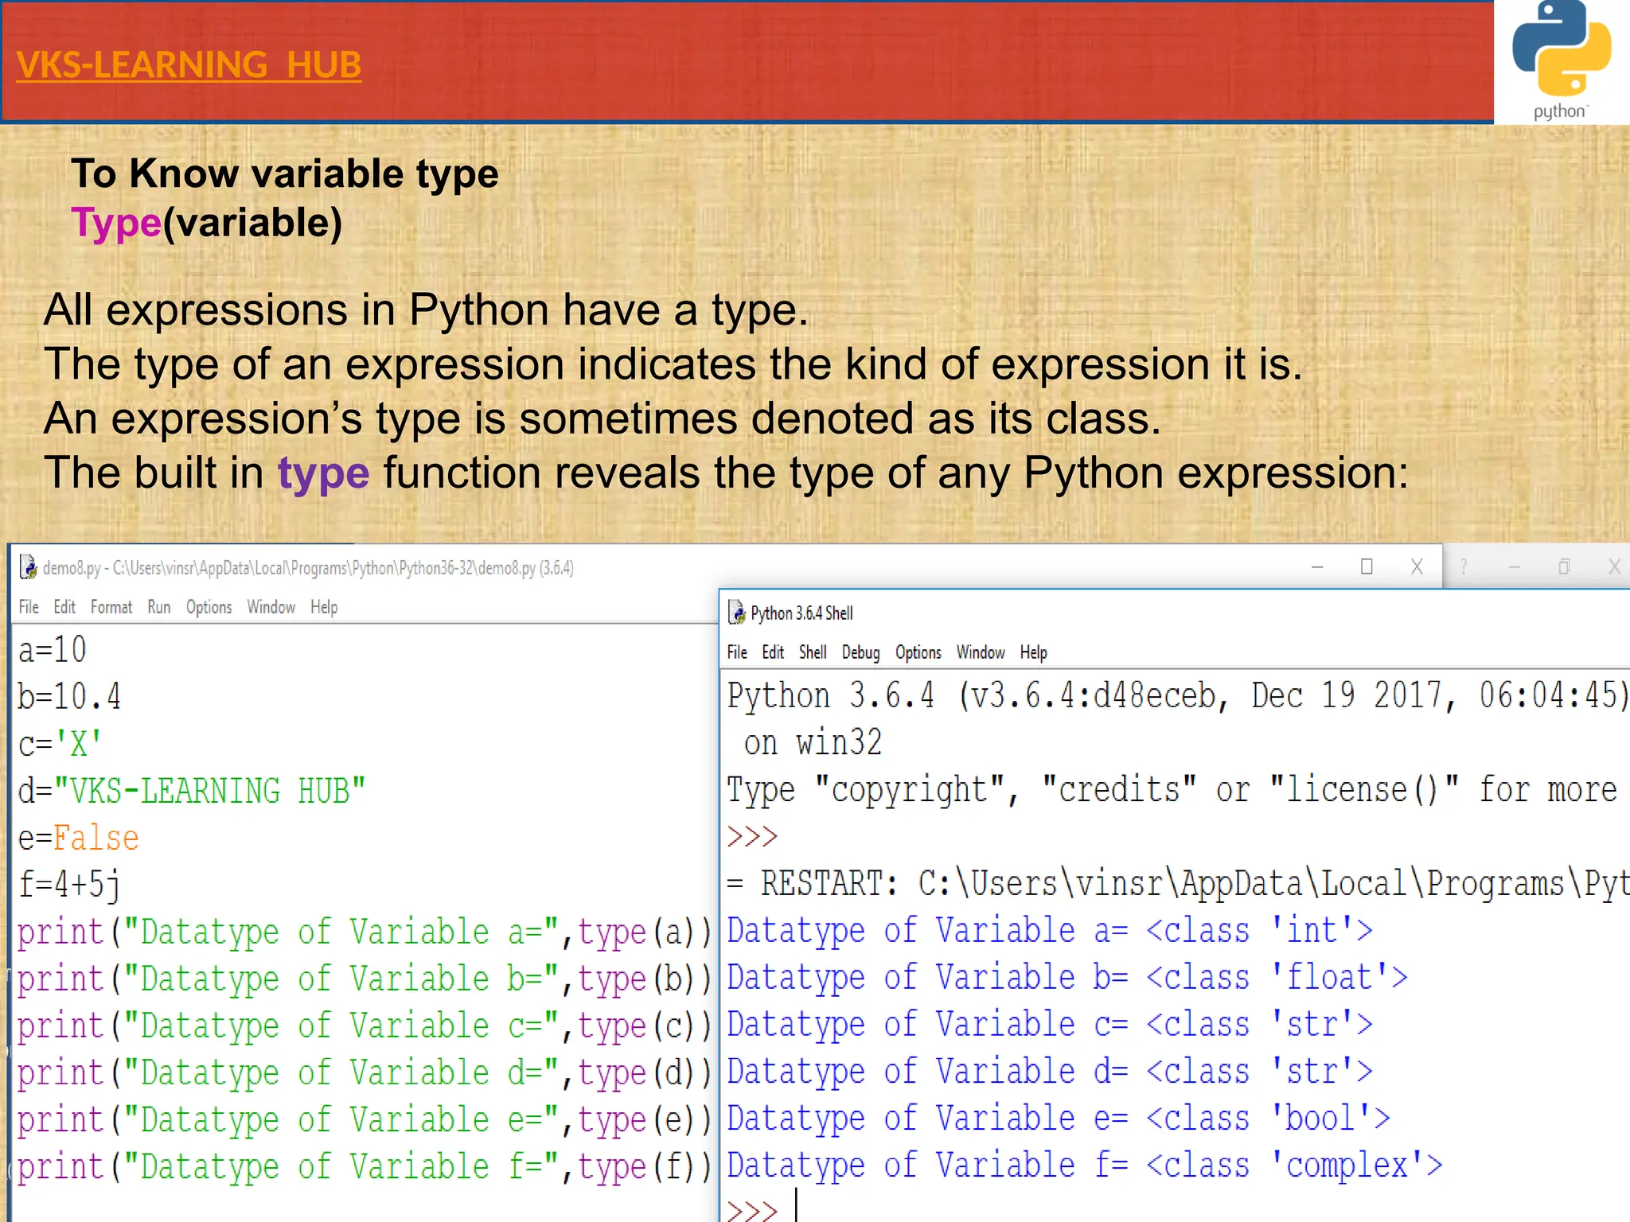Screen dimensions: 1630x1222
Task: Open the Options menu in the Python Shell
Action: click(x=918, y=652)
